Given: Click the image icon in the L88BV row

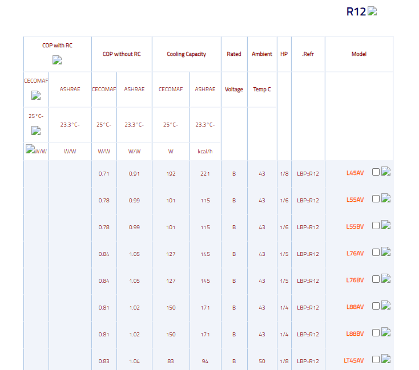Looking at the screenshot, I should tap(386, 333).
